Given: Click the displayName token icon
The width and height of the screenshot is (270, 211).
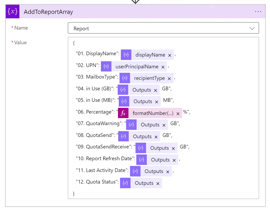Looking at the screenshot, I should 126,55.
